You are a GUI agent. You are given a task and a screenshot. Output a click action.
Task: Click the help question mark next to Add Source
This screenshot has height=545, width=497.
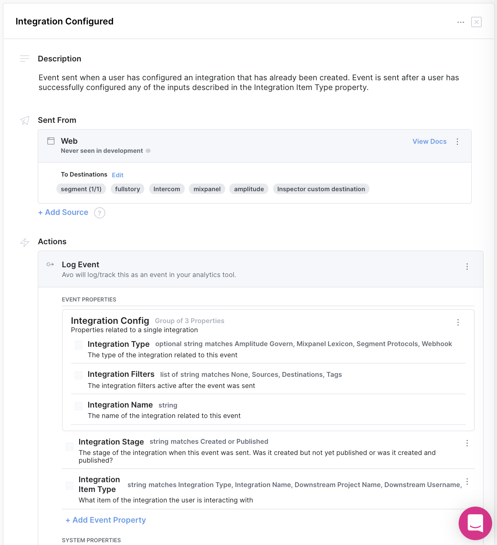click(100, 213)
